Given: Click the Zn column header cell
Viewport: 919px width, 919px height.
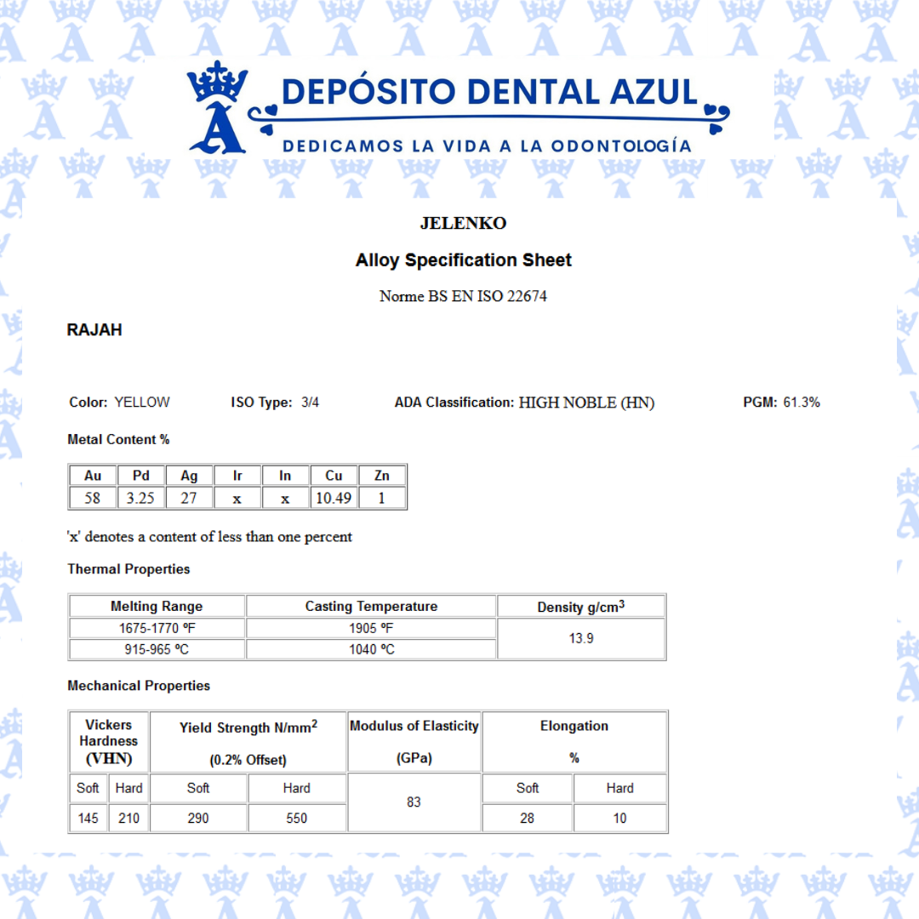Looking at the screenshot, I should (x=381, y=476).
